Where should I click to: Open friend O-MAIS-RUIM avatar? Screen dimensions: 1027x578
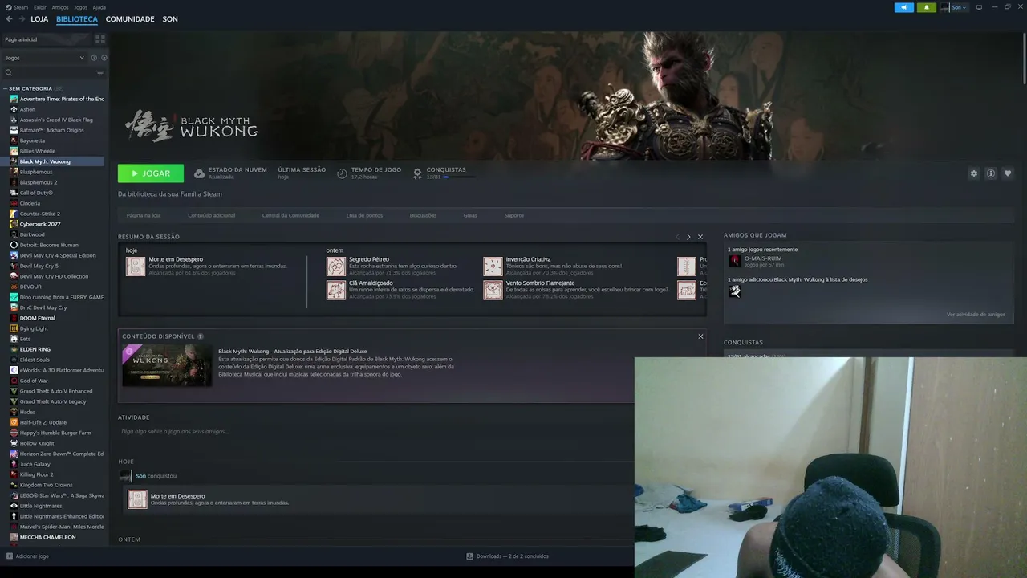click(734, 261)
